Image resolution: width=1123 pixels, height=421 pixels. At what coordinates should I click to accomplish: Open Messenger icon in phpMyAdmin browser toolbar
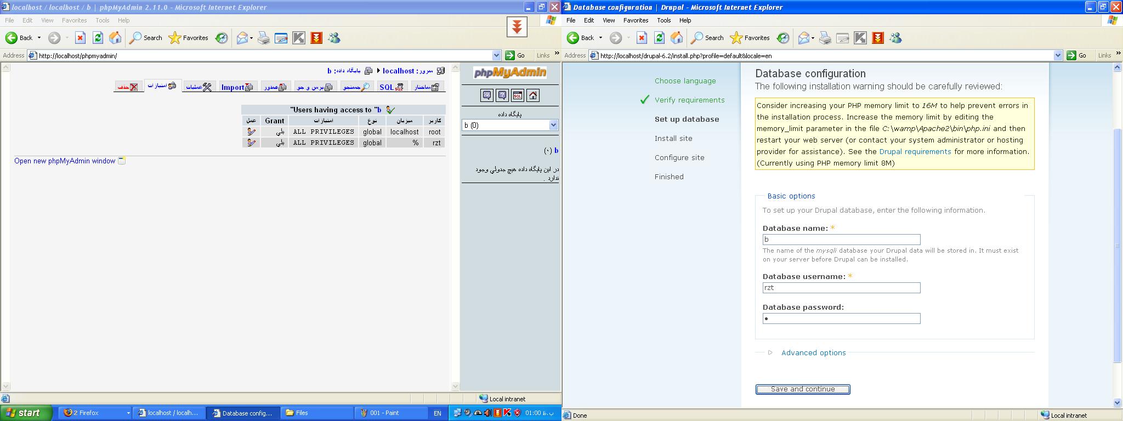(334, 38)
